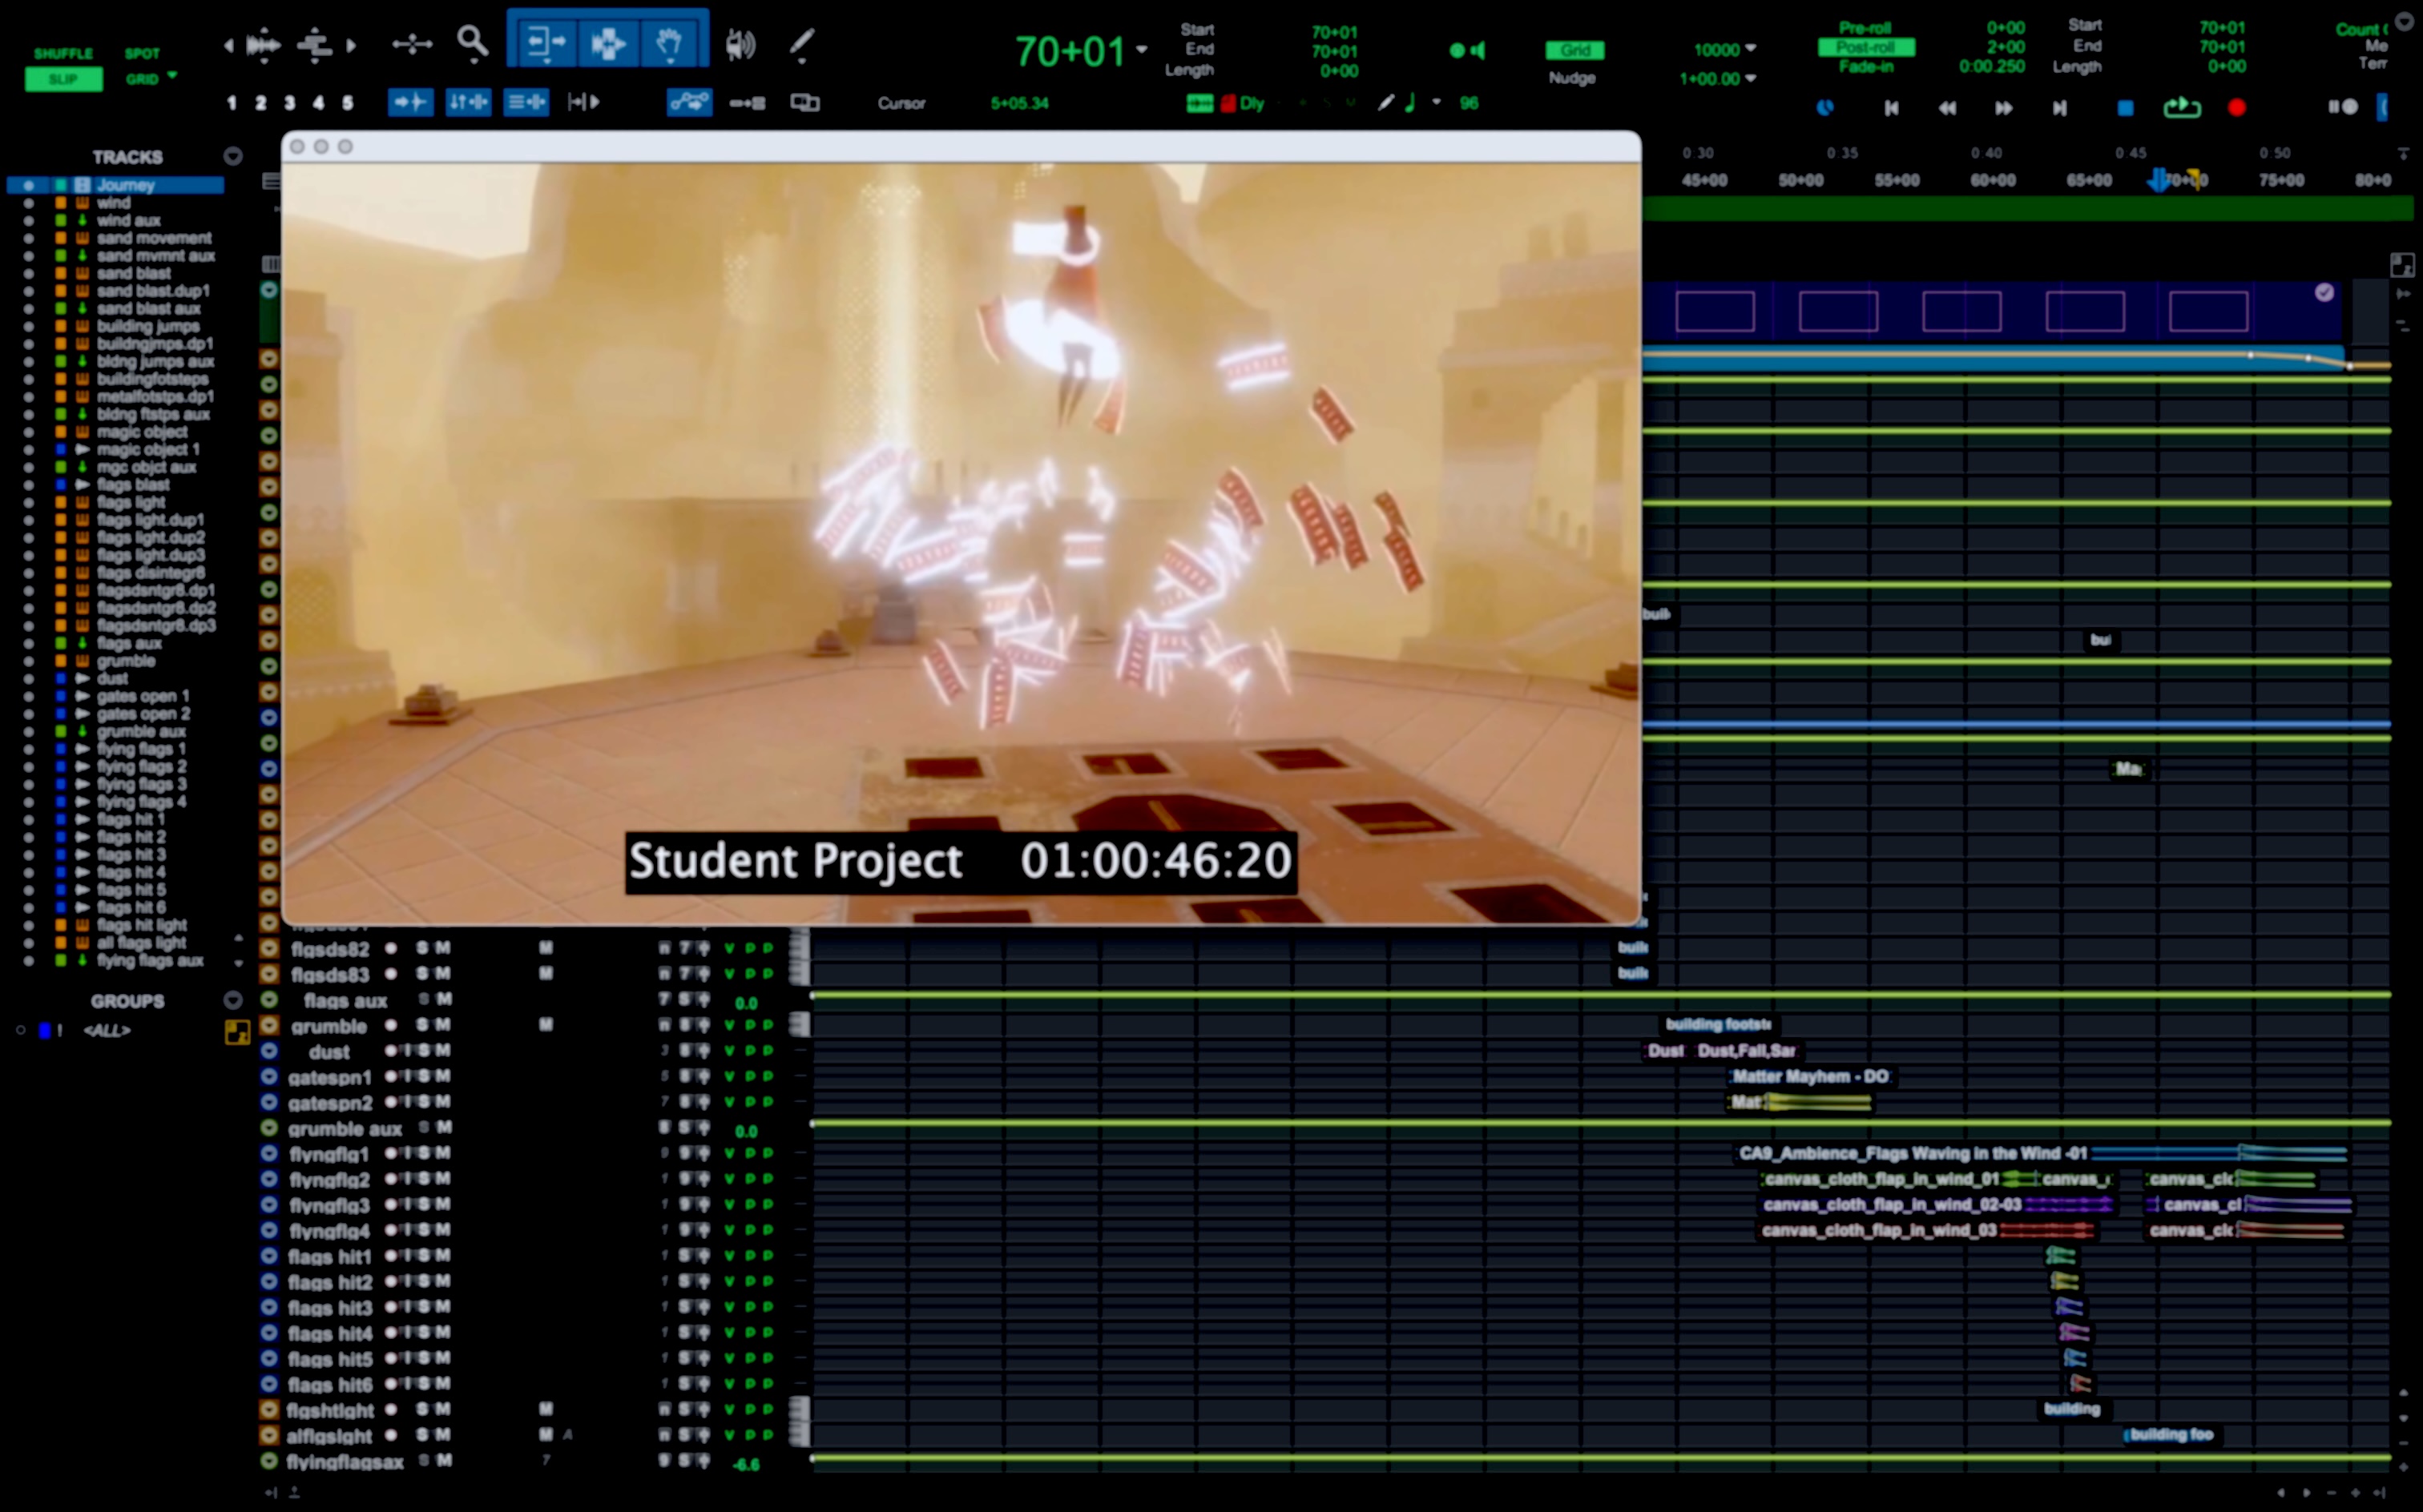Click the MIDI zoom icon
Screen dimensions: 2423x1512
coord(315,44)
